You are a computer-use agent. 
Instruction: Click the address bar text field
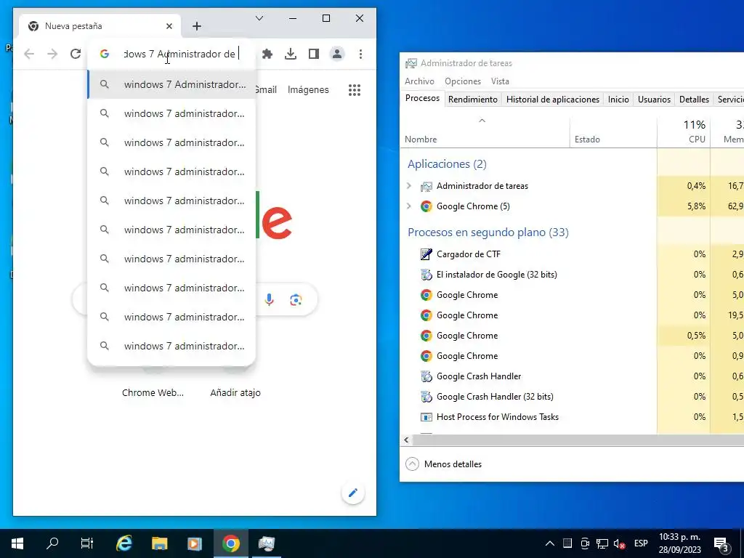click(180, 54)
